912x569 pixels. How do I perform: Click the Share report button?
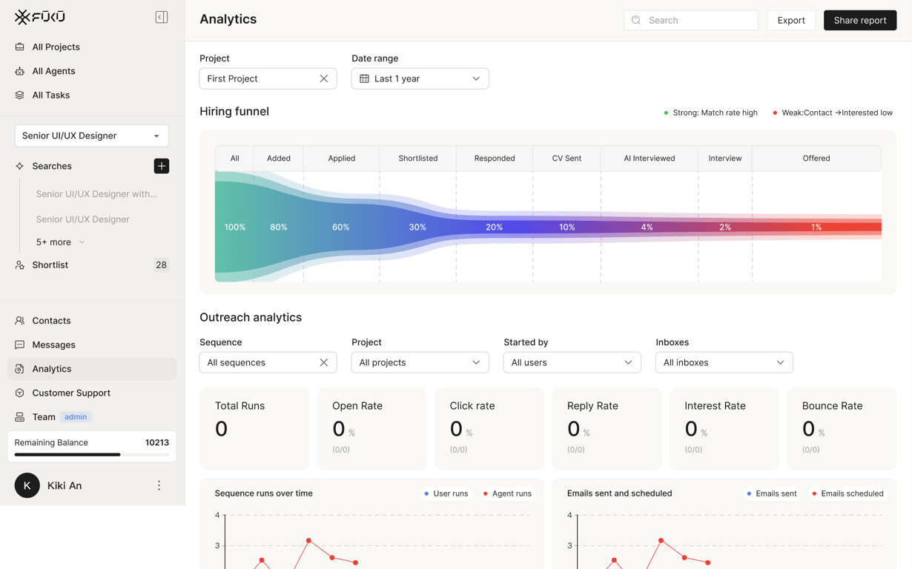[860, 20]
